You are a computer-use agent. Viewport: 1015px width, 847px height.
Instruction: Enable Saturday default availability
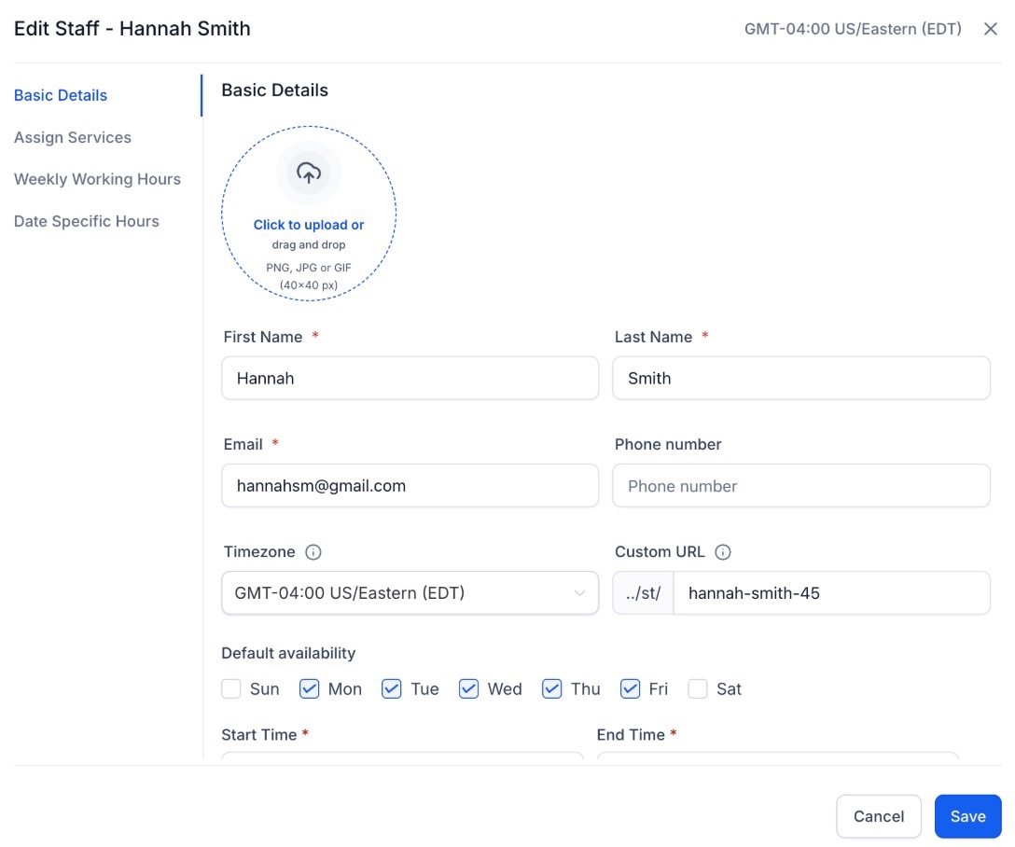click(698, 689)
